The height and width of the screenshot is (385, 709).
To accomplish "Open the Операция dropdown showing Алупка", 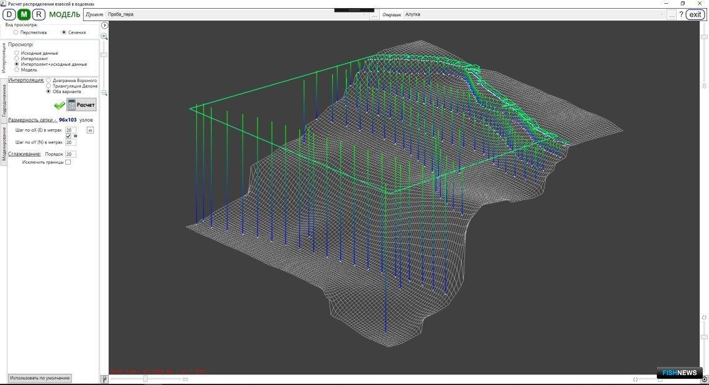I will (x=535, y=14).
